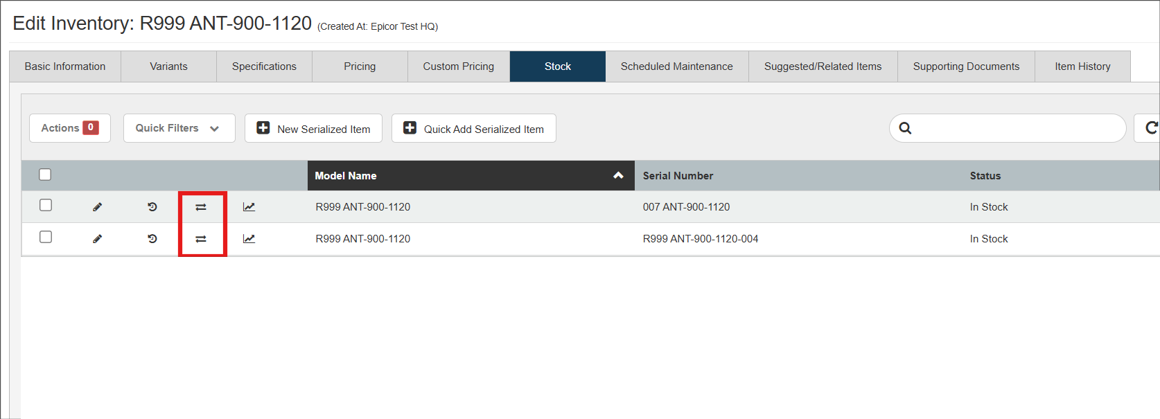Image resolution: width=1160 pixels, height=419 pixels.
Task: Select the checkbox for serial R999 ANT-900-1120-004
Action: pyautogui.click(x=46, y=237)
